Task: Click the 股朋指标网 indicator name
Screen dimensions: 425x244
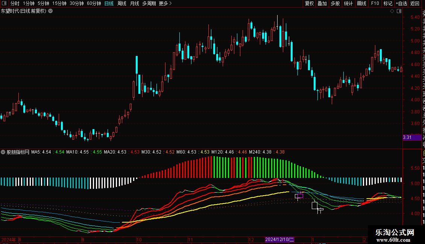Action: (18, 152)
